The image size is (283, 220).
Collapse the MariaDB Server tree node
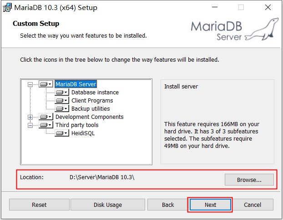[x=30, y=84]
